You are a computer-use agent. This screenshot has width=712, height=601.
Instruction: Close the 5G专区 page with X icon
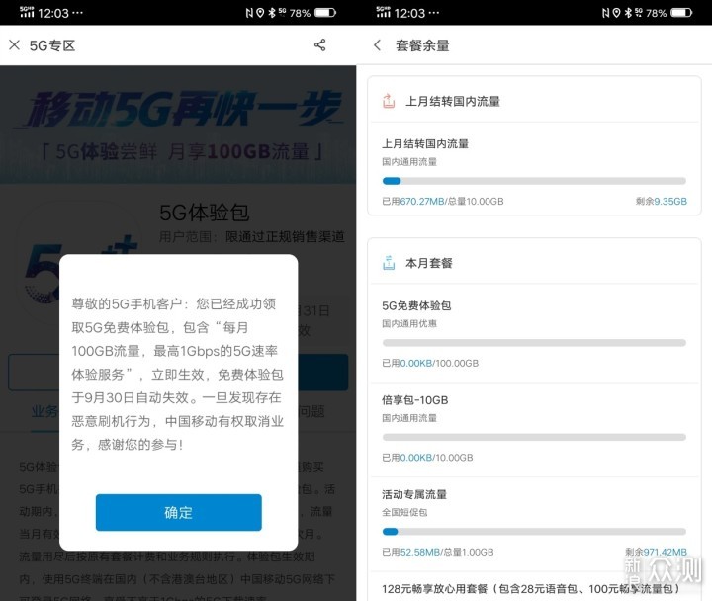(x=14, y=45)
